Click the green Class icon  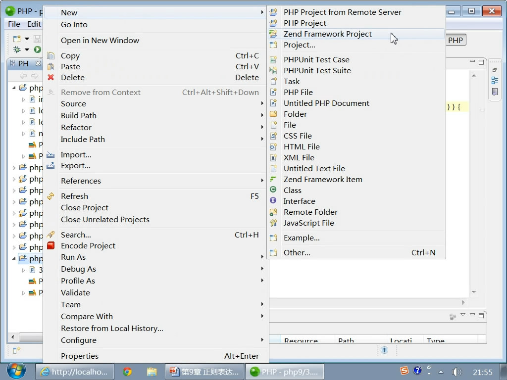click(x=273, y=190)
